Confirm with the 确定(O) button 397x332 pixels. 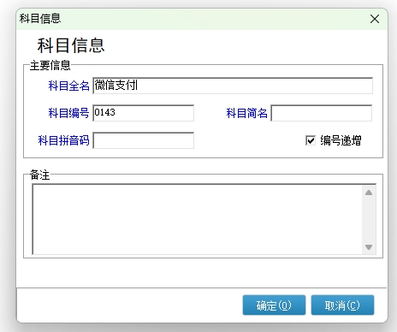(274, 305)
